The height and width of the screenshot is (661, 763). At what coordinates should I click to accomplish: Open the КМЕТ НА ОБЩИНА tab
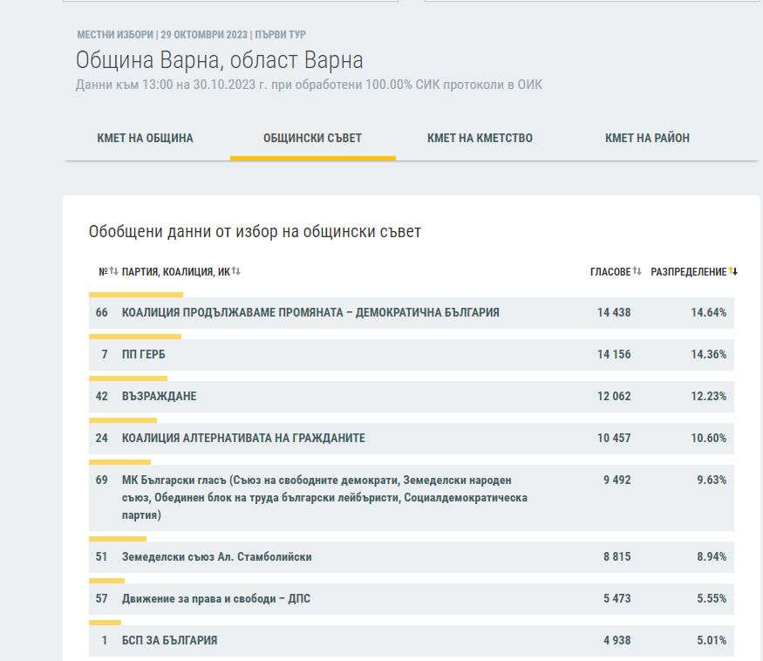click(145, 138)
